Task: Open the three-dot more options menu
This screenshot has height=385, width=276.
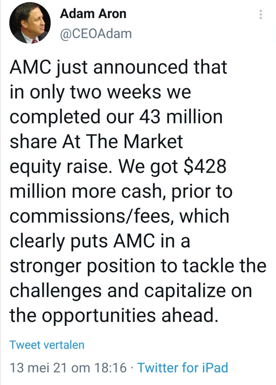Action: (x=260, y=15)
